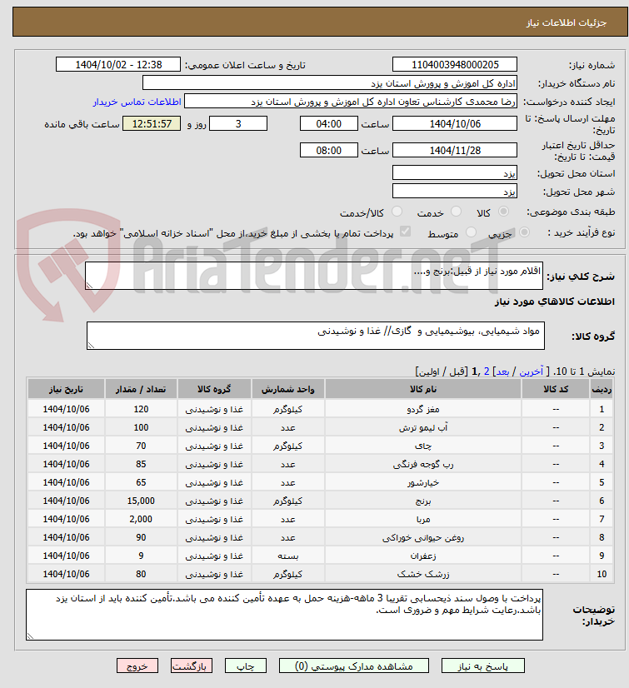Select the زعفران item cell
Screen dimensions: 629x688
(423, 556)
